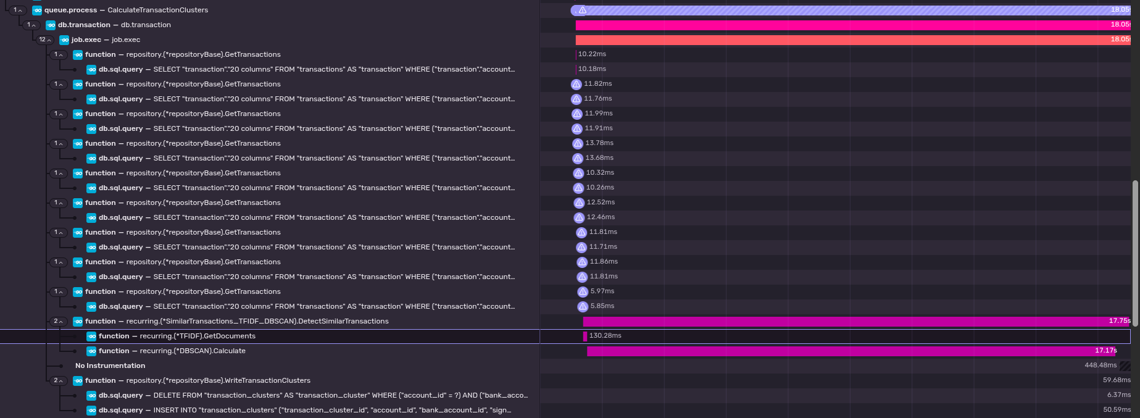Click the warning icon next to 12.46ms
1140x418 pixels.
(x=579, y=217)
